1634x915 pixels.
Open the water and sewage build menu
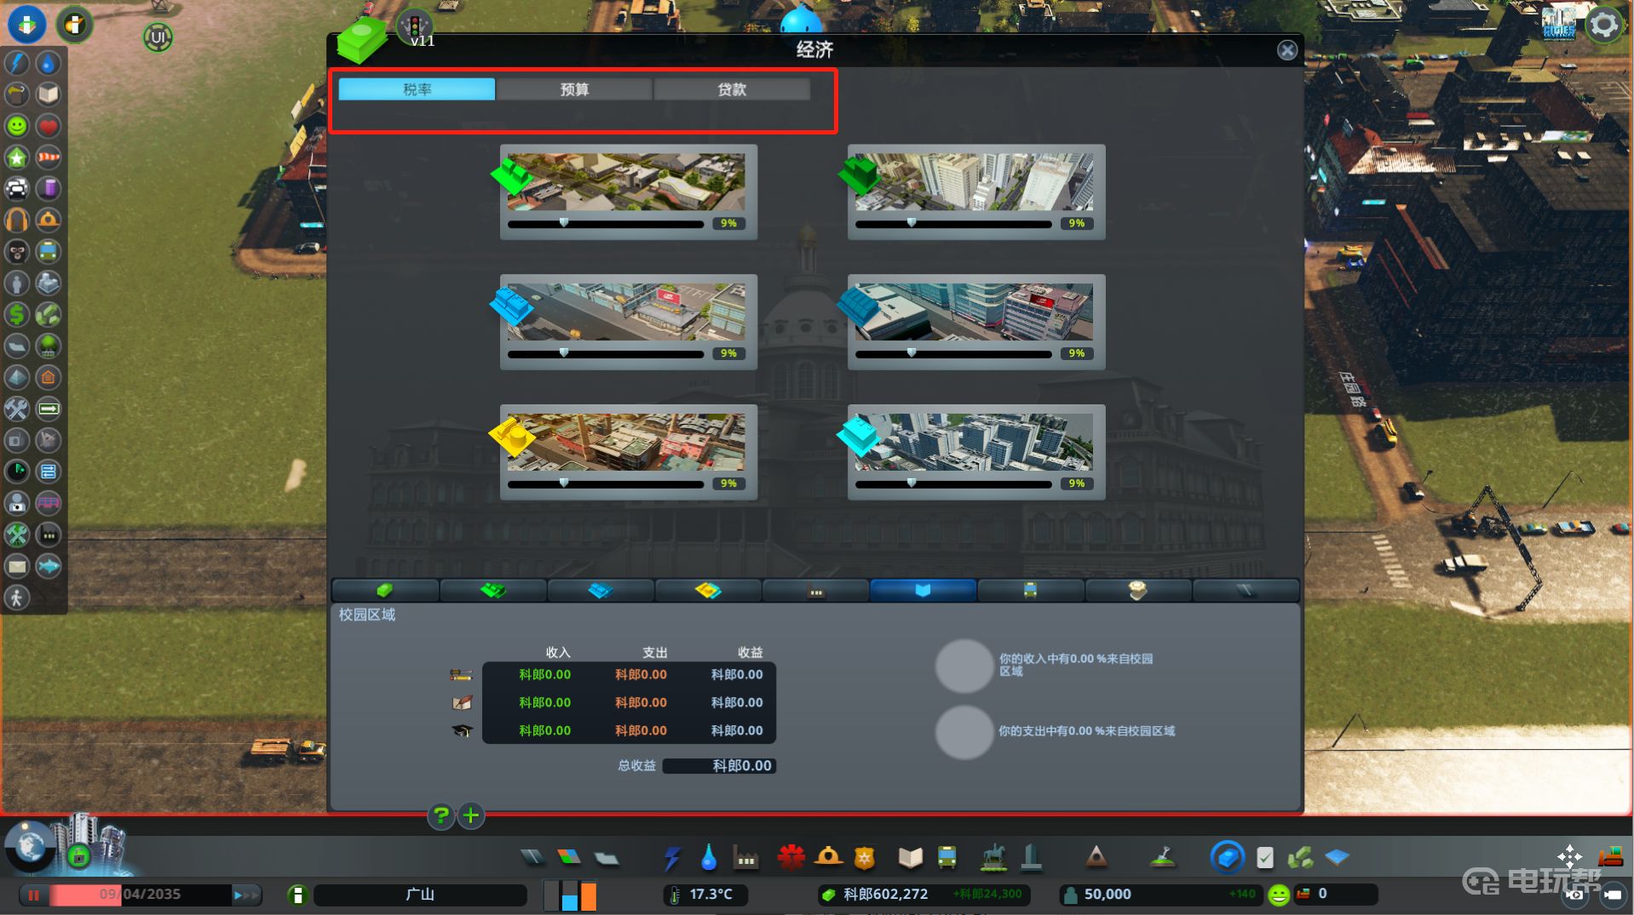[x=708, y=857]
